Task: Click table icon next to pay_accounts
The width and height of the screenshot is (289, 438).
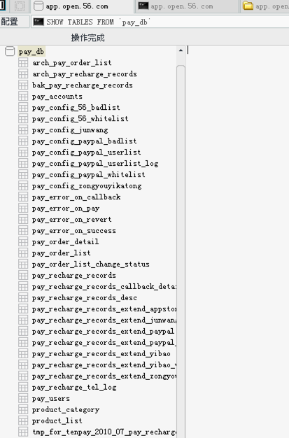Action: (x=23, y=96)
